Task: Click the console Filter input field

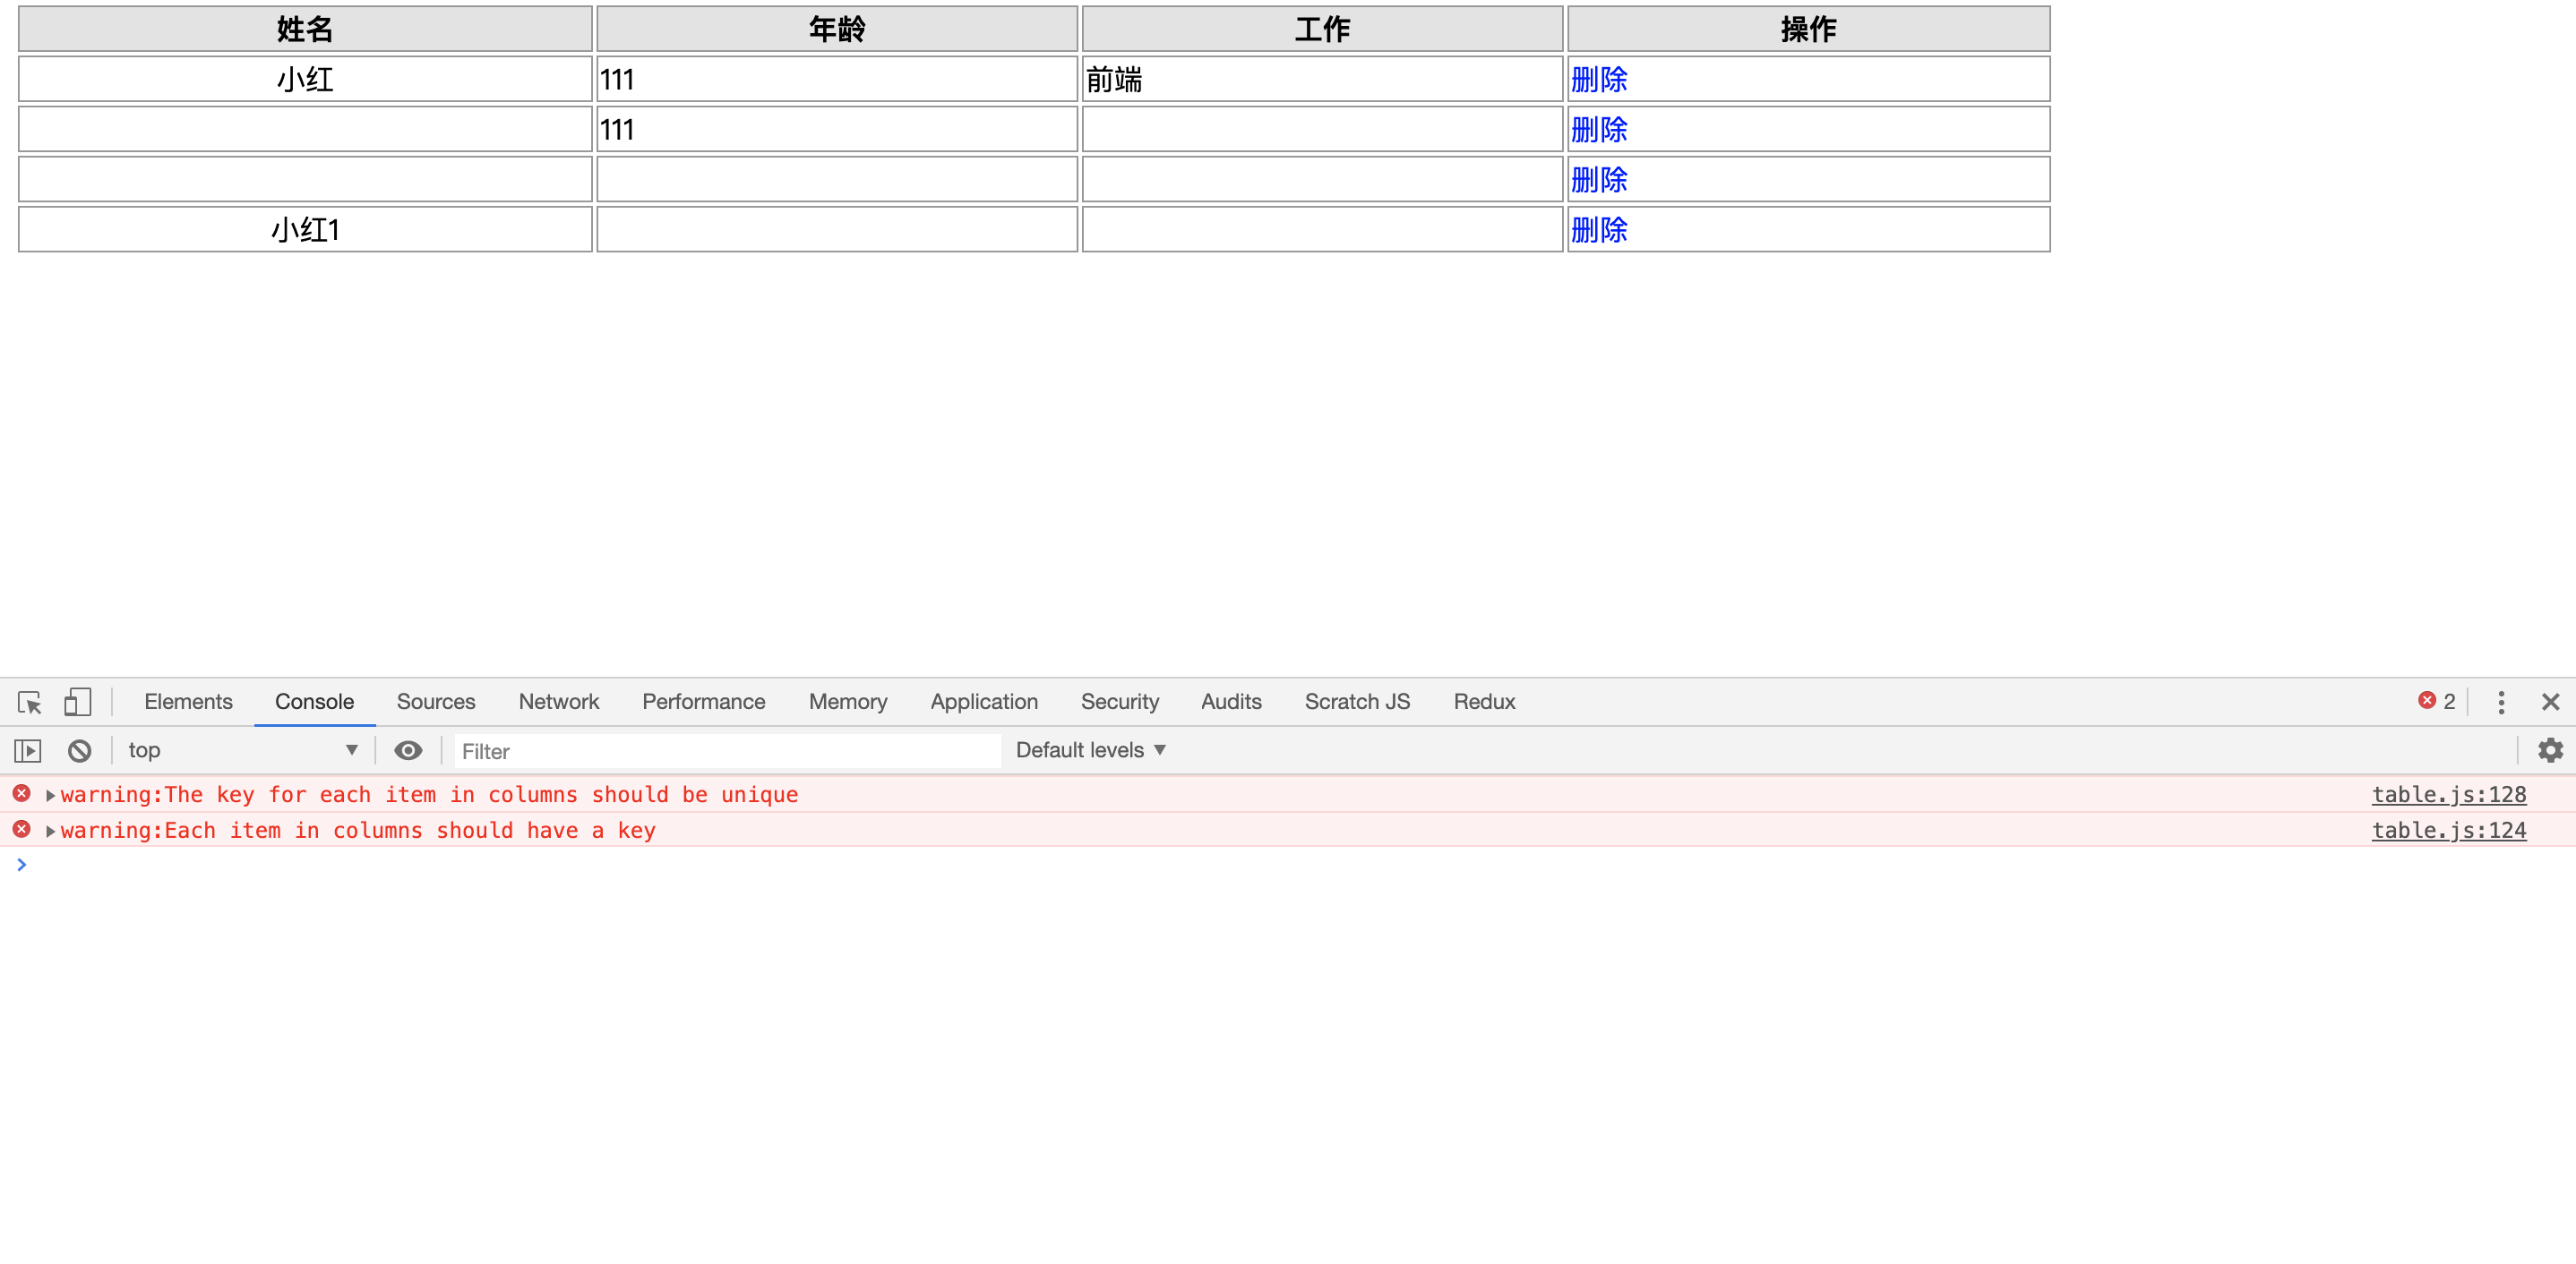Action: 727,751
